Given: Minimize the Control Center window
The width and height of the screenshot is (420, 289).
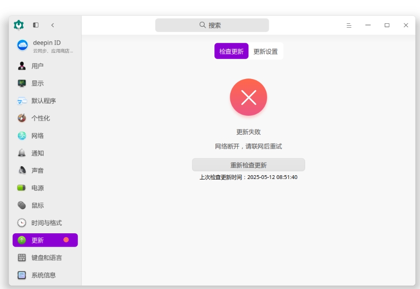Looking at the screenshot, I should [x=368, y=25].
